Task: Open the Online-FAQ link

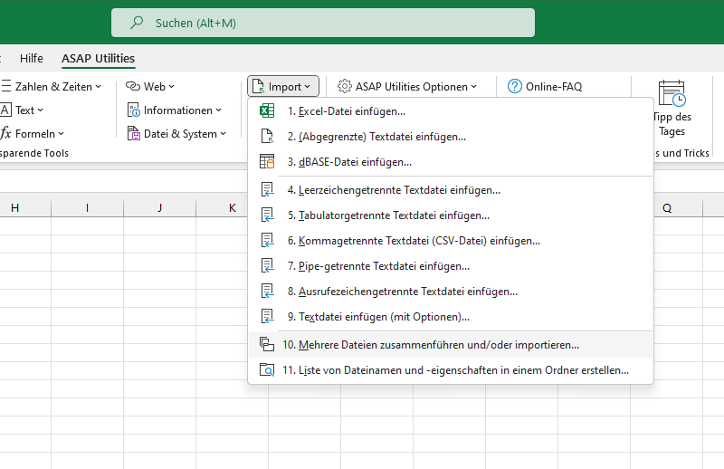Action: pyautogui.click(x=545, y=86)
